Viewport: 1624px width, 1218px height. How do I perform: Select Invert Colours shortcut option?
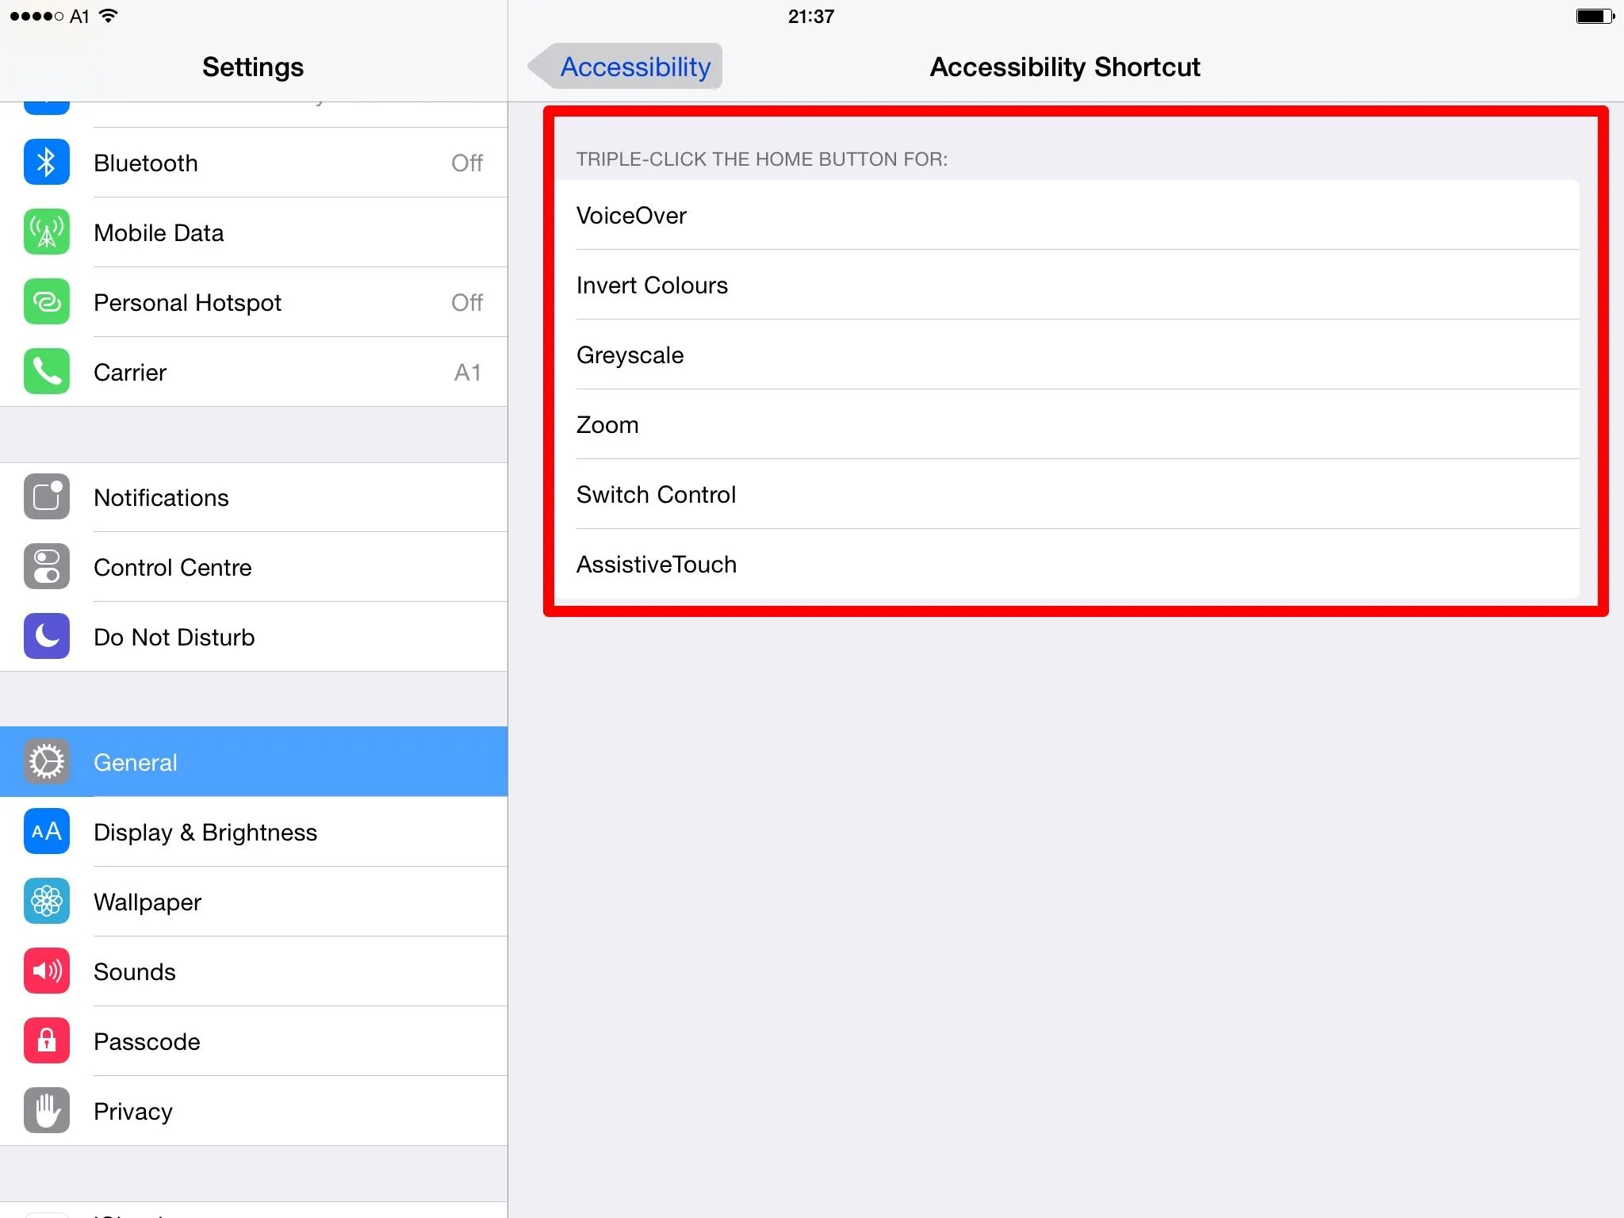click(1067, 285)
